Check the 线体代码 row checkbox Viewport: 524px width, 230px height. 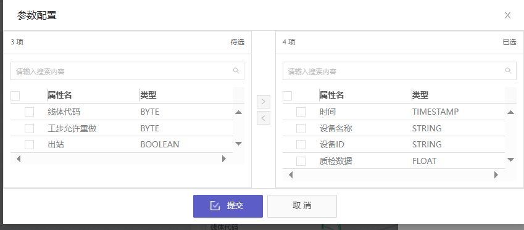point(29,112)
